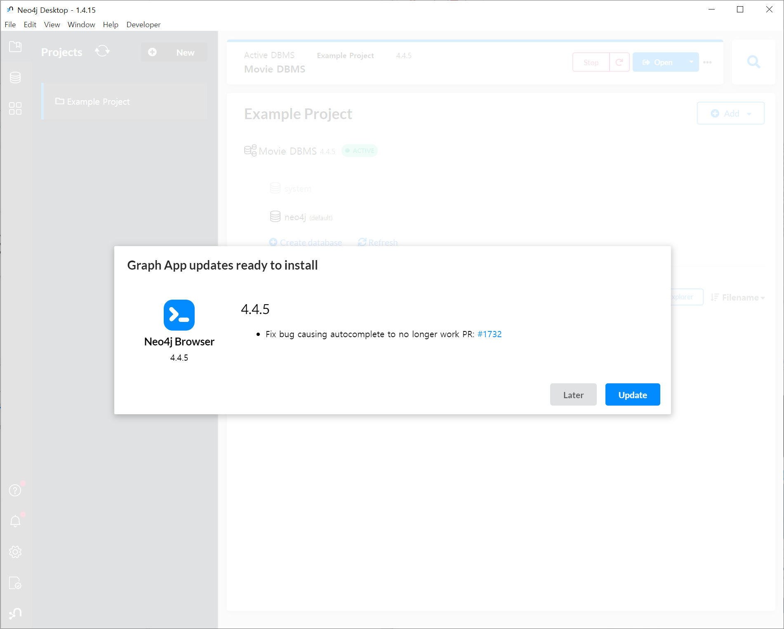Screen dimensions: 784x629
Task: Click the partially hidden Explorer button
Action: point(687,297)
